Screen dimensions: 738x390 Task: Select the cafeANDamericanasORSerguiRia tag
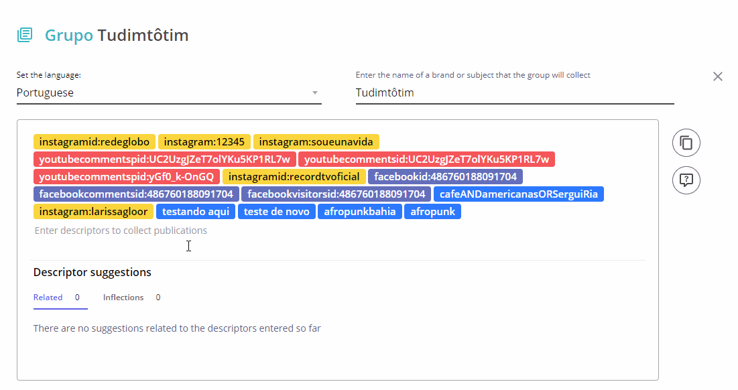coord(519,194)
